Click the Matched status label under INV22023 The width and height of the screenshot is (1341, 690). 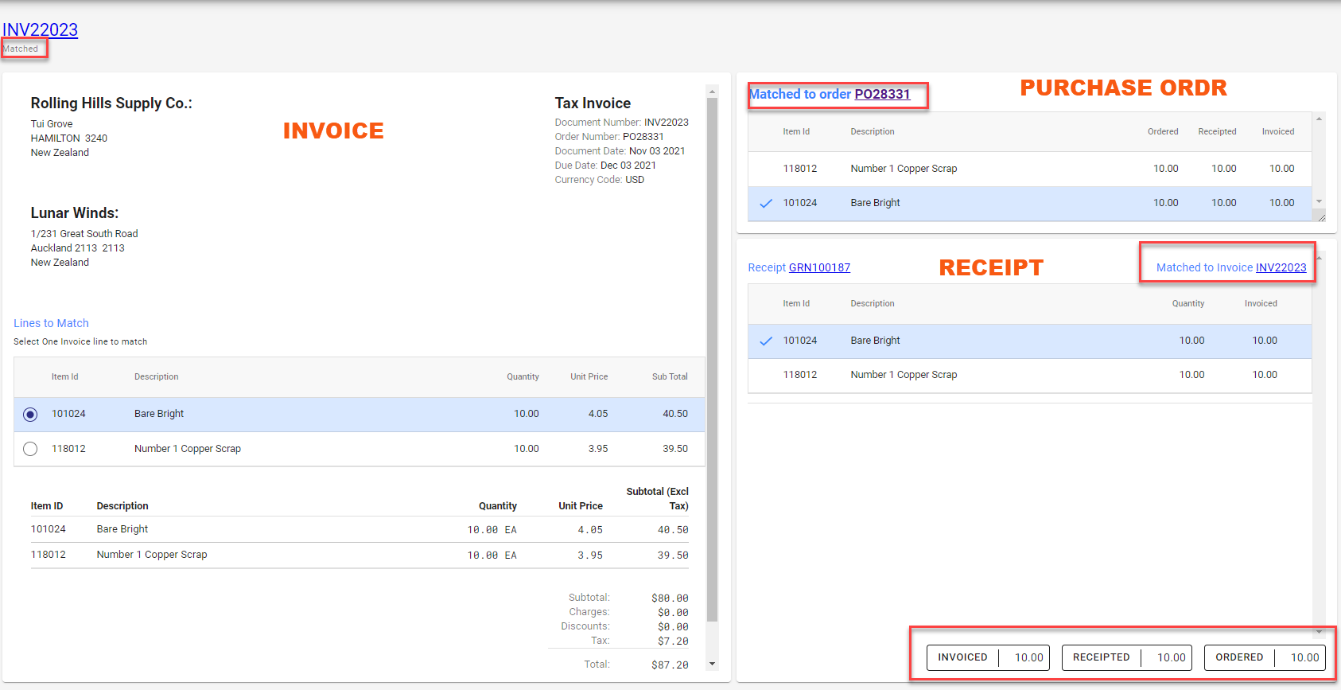21,49
